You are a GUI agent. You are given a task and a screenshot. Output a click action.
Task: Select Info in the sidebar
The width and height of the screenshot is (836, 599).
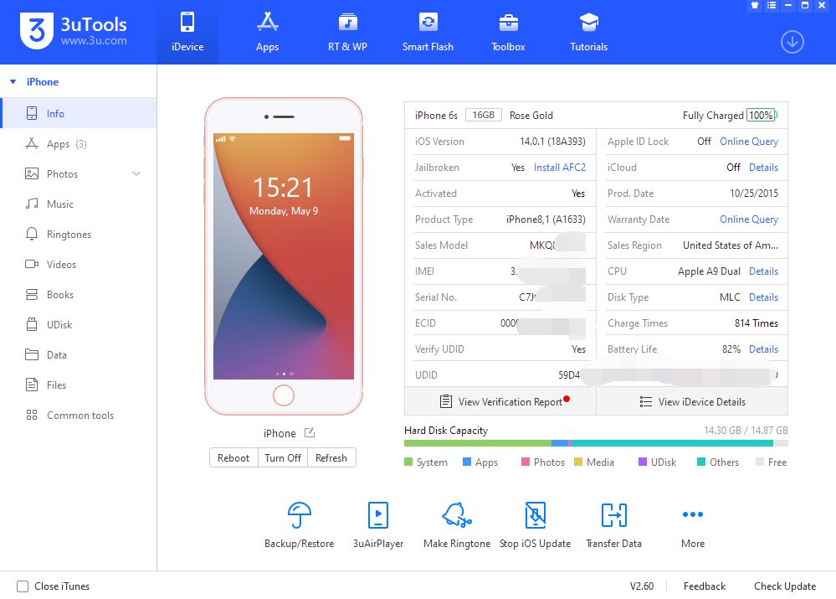(79, 113)
